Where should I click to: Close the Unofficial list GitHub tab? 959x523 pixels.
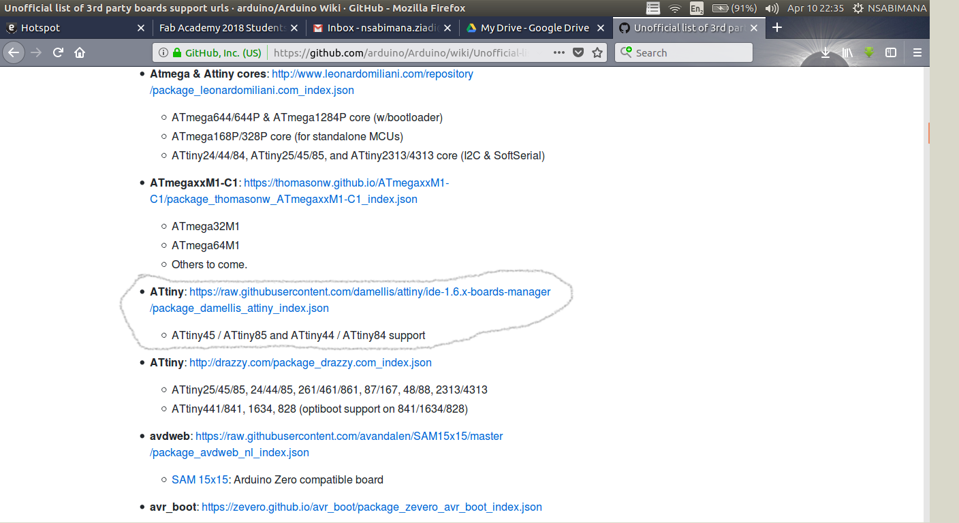pos(755,28)
